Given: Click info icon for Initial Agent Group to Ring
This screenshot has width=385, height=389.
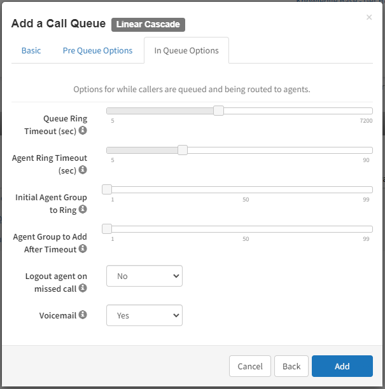Looking at the screenshot, I should 83,209.
